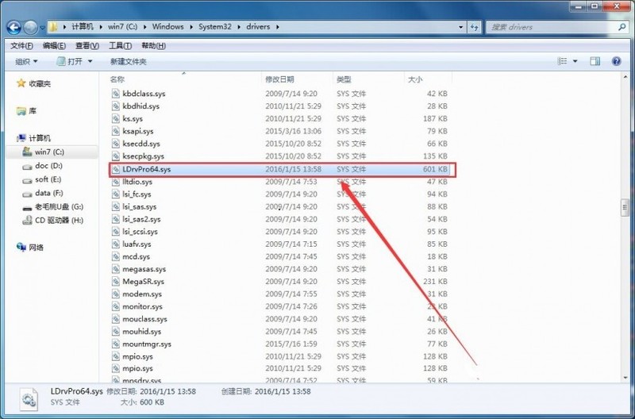This screenshot has height=419, width=635.
Task: Go forward with the Forward arrow button
Action: [x=30, y=28]
